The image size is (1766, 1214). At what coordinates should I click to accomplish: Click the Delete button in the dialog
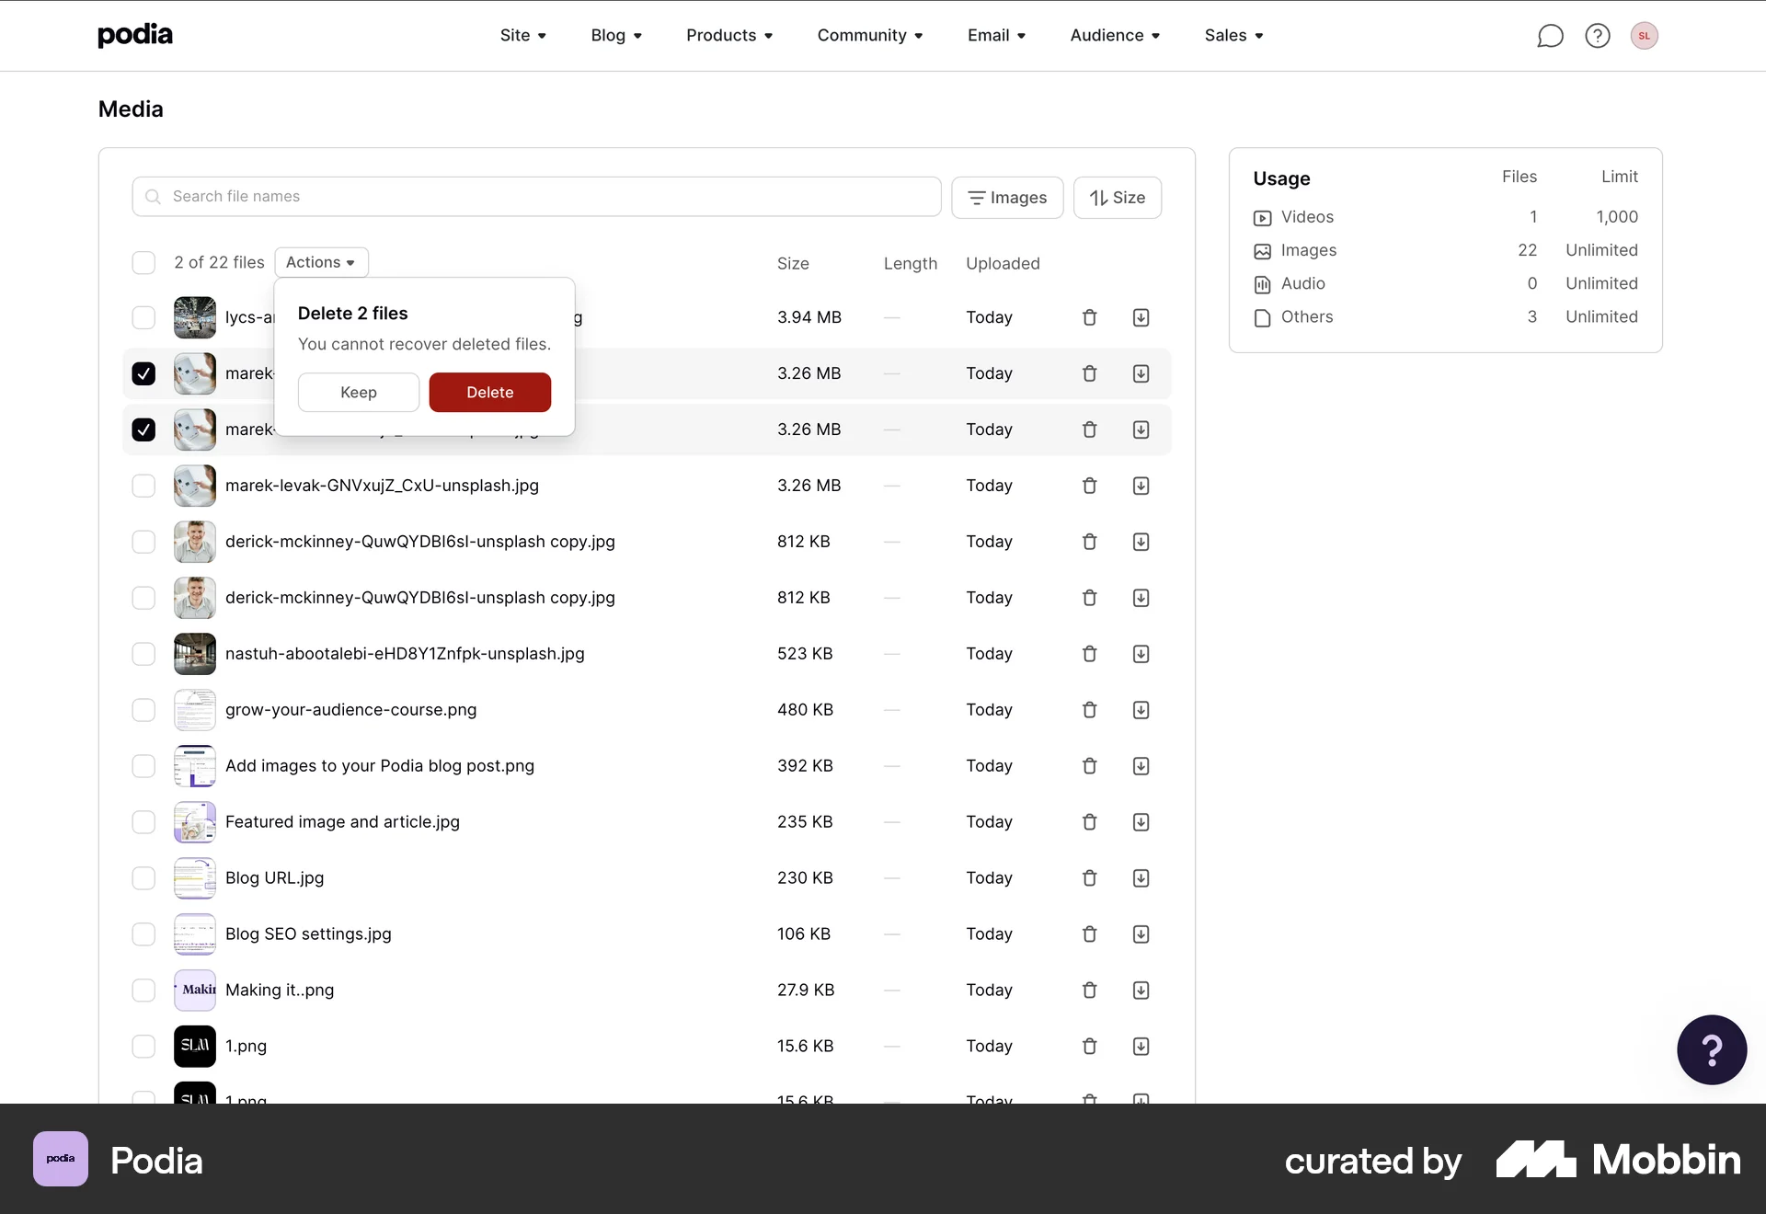[489, 392]
